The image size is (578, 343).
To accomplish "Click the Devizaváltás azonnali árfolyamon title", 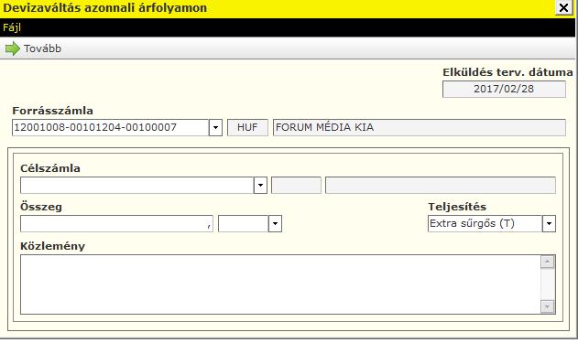I will [104, 7].
